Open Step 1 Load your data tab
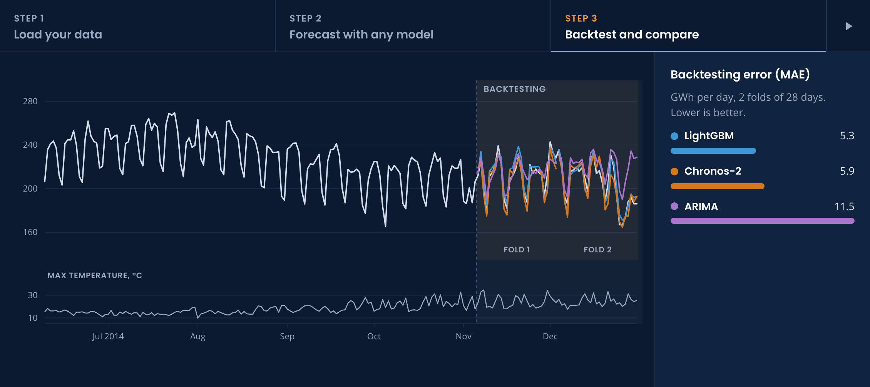Image resolution: width=870 pixels, height=387 pixels. (137, 26)
